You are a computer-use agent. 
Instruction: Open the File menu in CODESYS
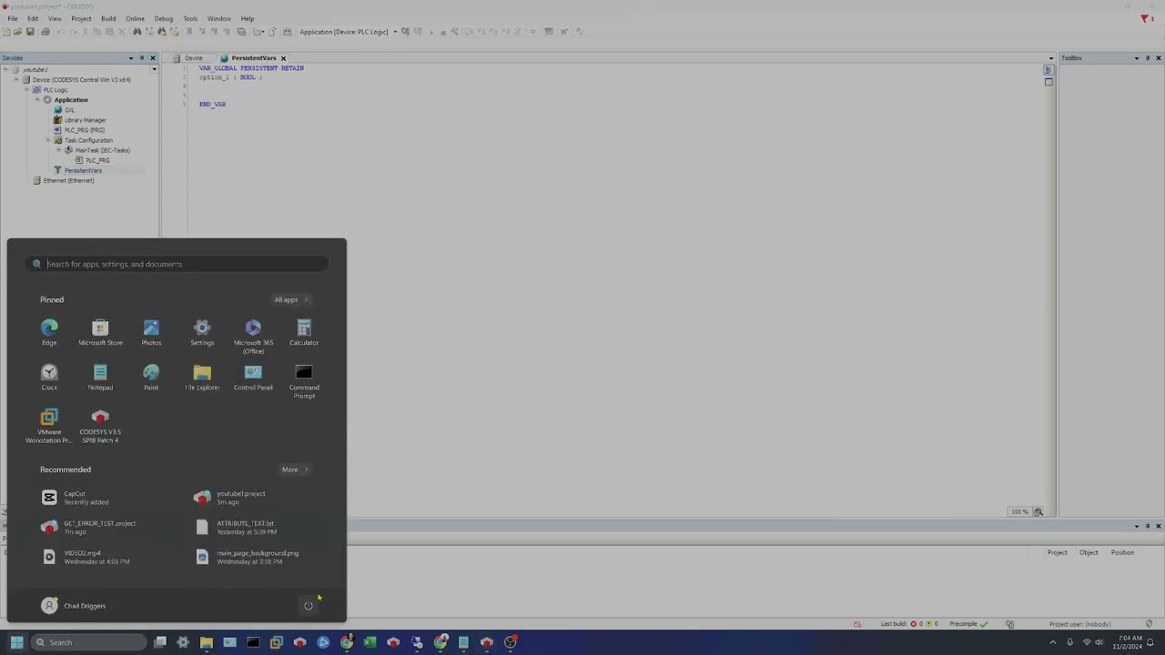coord(13,18)
